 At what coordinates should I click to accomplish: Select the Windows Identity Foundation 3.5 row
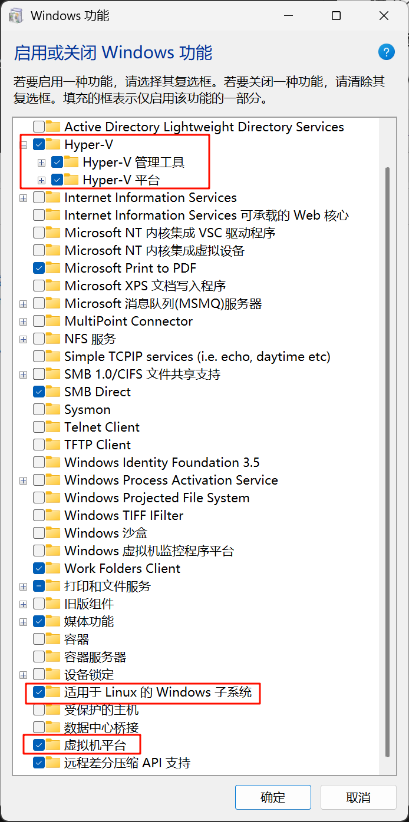tap(161, 462)
